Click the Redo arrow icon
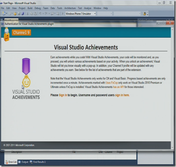 (46, 13)
